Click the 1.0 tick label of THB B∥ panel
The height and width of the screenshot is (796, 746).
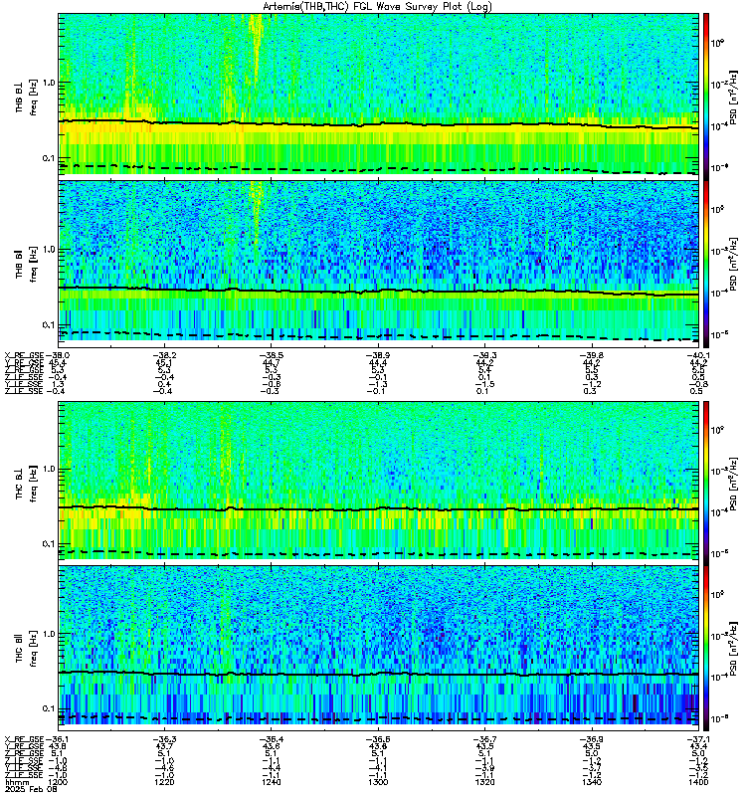point(49,250)
